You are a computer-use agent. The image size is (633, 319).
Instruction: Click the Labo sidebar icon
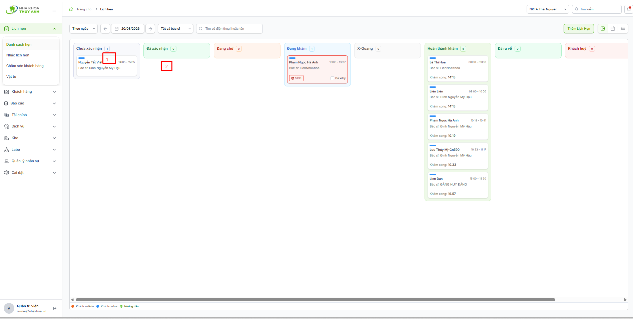(x=7, y=150)
